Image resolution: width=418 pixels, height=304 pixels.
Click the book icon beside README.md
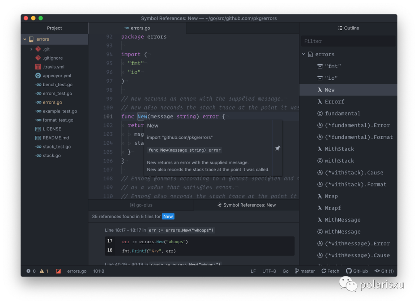pos(38,138)
